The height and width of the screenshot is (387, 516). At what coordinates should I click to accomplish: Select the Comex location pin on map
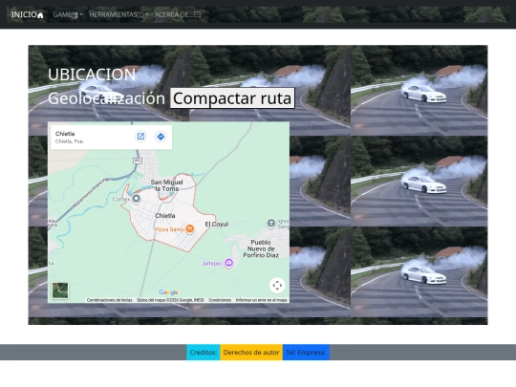click(x=136, y=199)
